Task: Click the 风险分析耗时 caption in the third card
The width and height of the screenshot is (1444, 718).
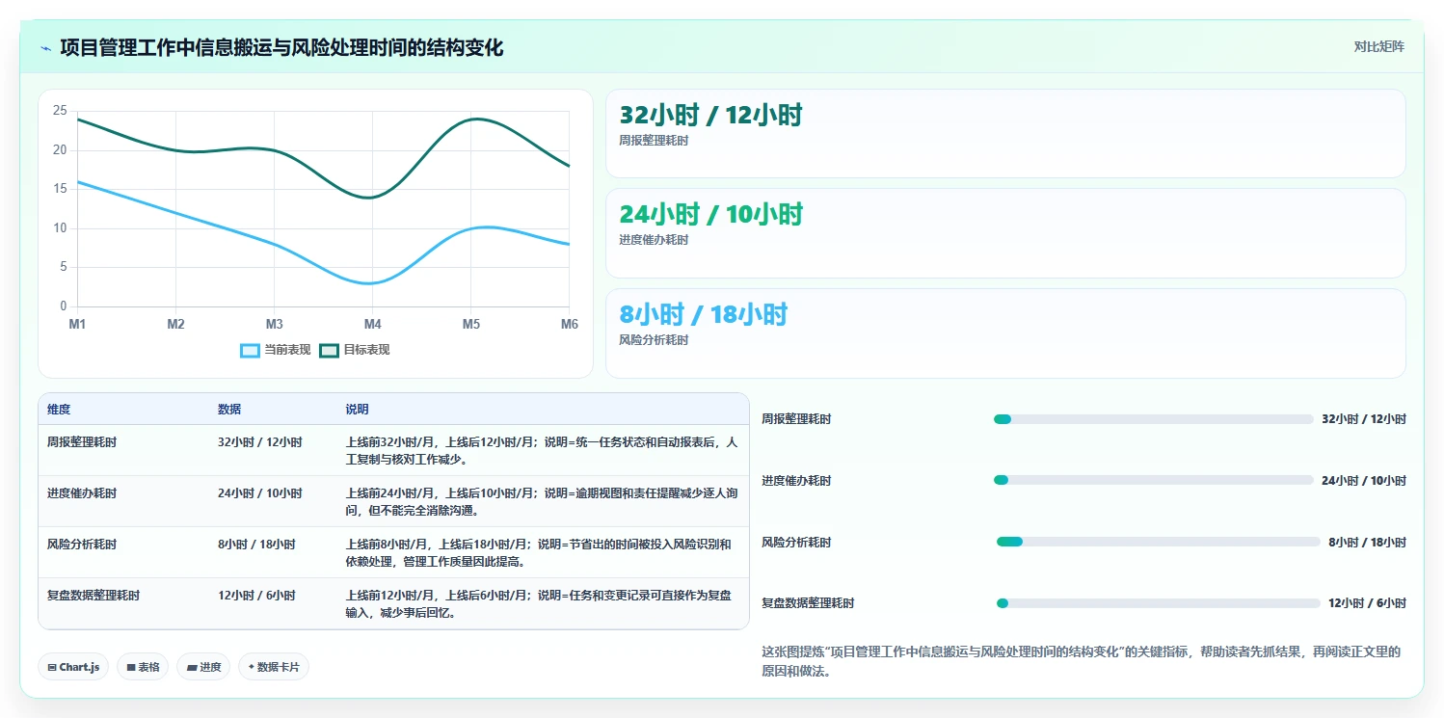Action: (x=654, y=340)
